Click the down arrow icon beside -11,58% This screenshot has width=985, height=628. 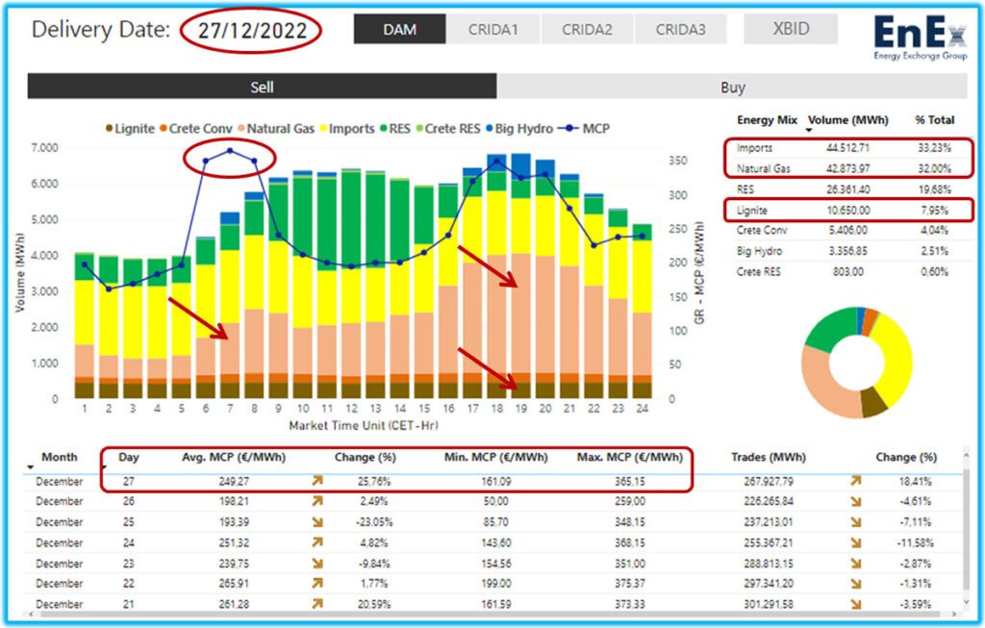click(x=855, y=542)
